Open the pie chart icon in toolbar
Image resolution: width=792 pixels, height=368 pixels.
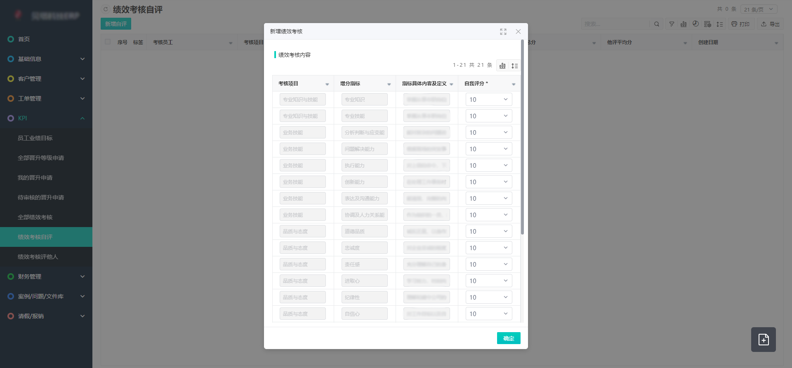tap(695, 24)
